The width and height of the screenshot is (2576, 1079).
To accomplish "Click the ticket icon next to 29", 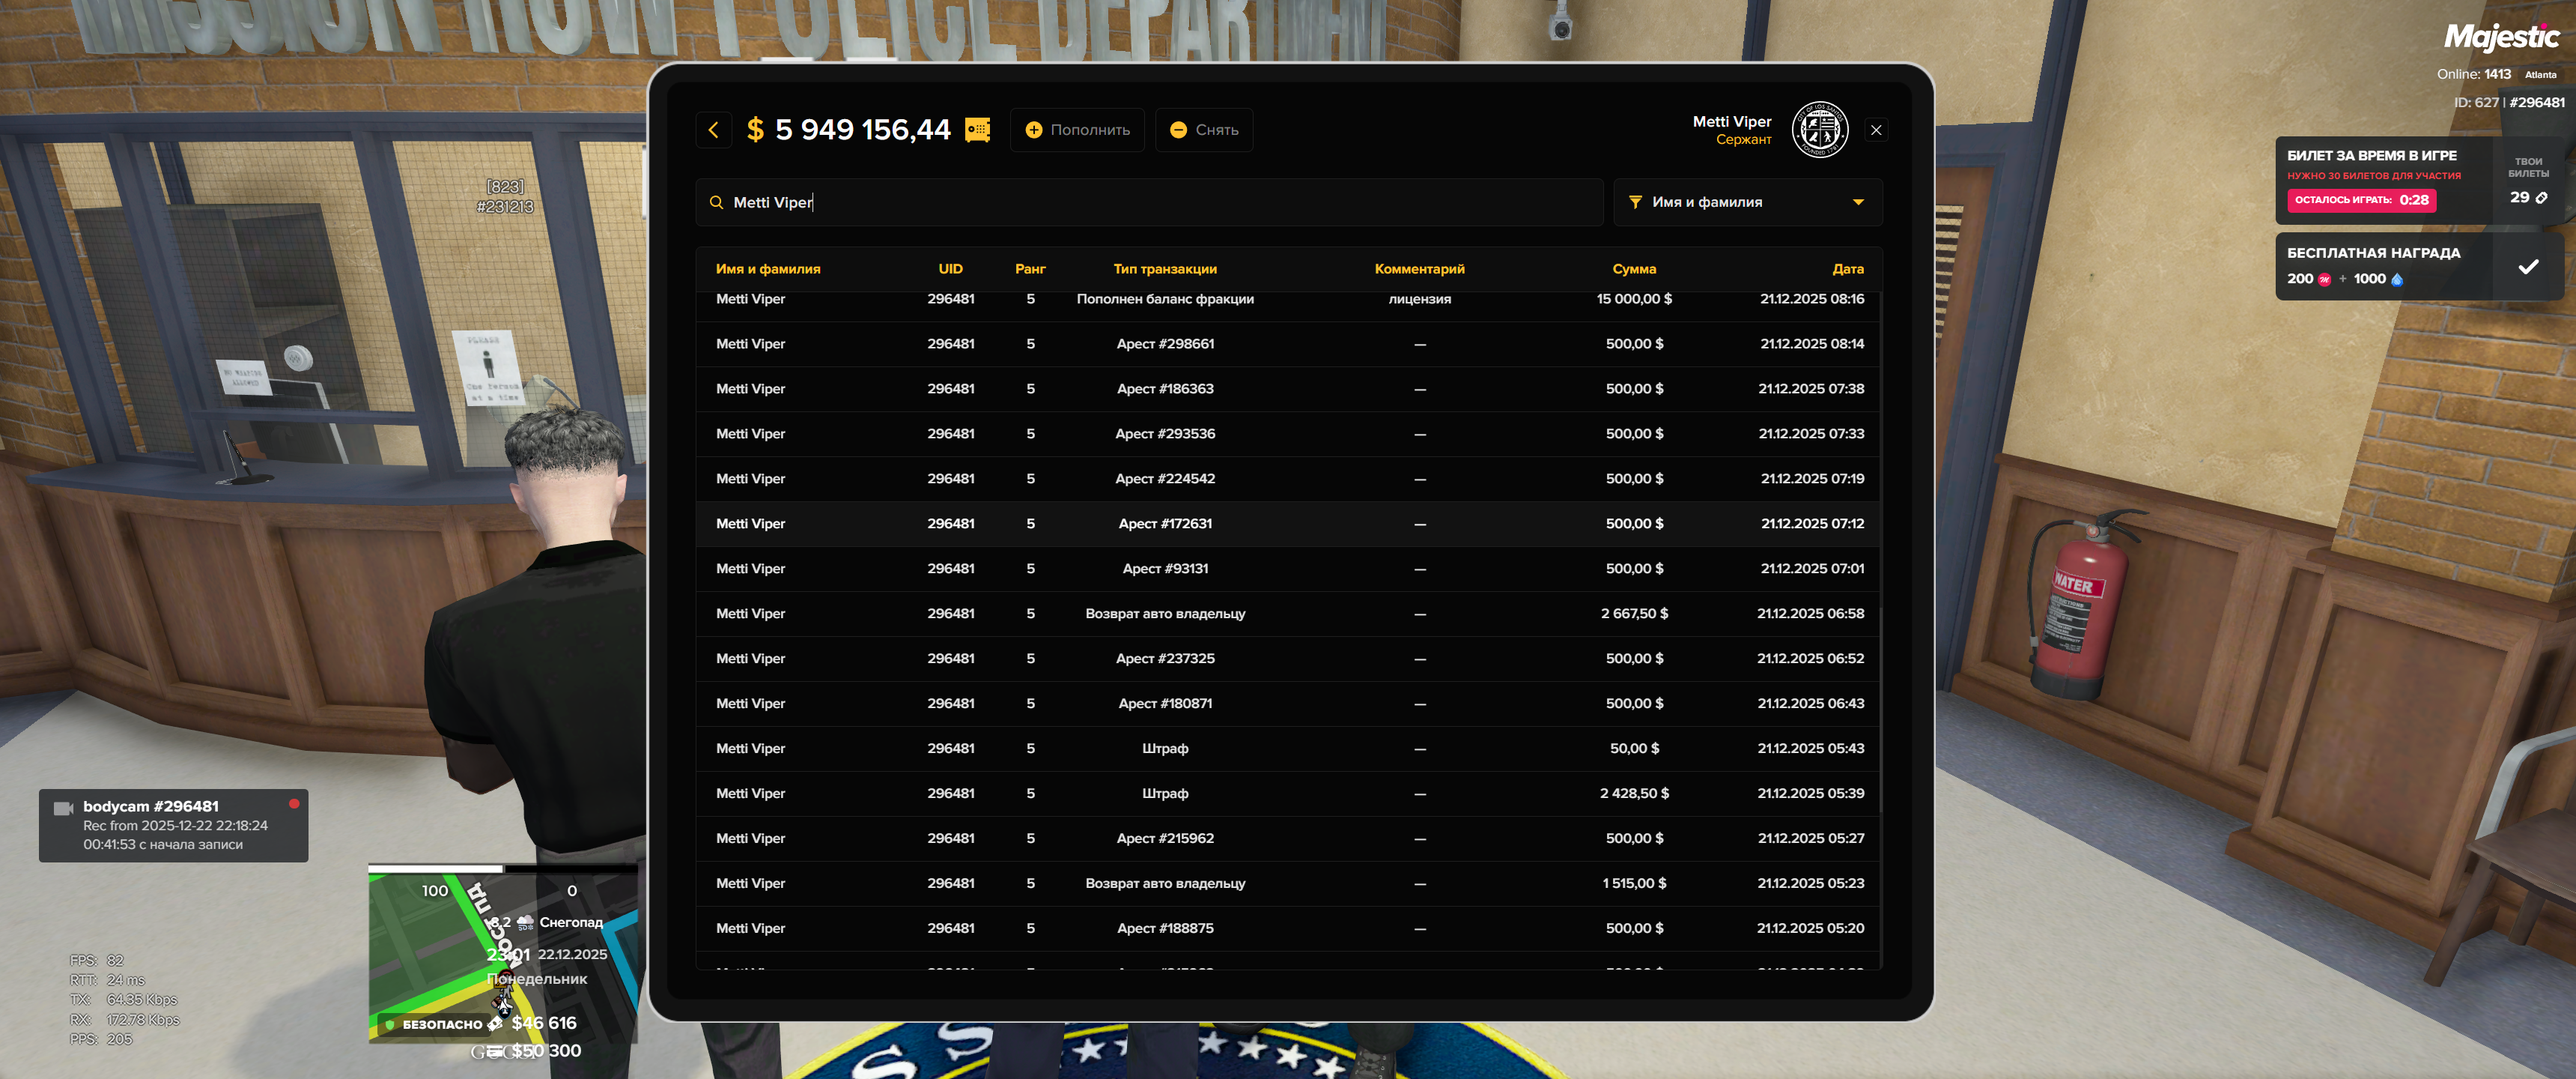I will coord(2541,198).
